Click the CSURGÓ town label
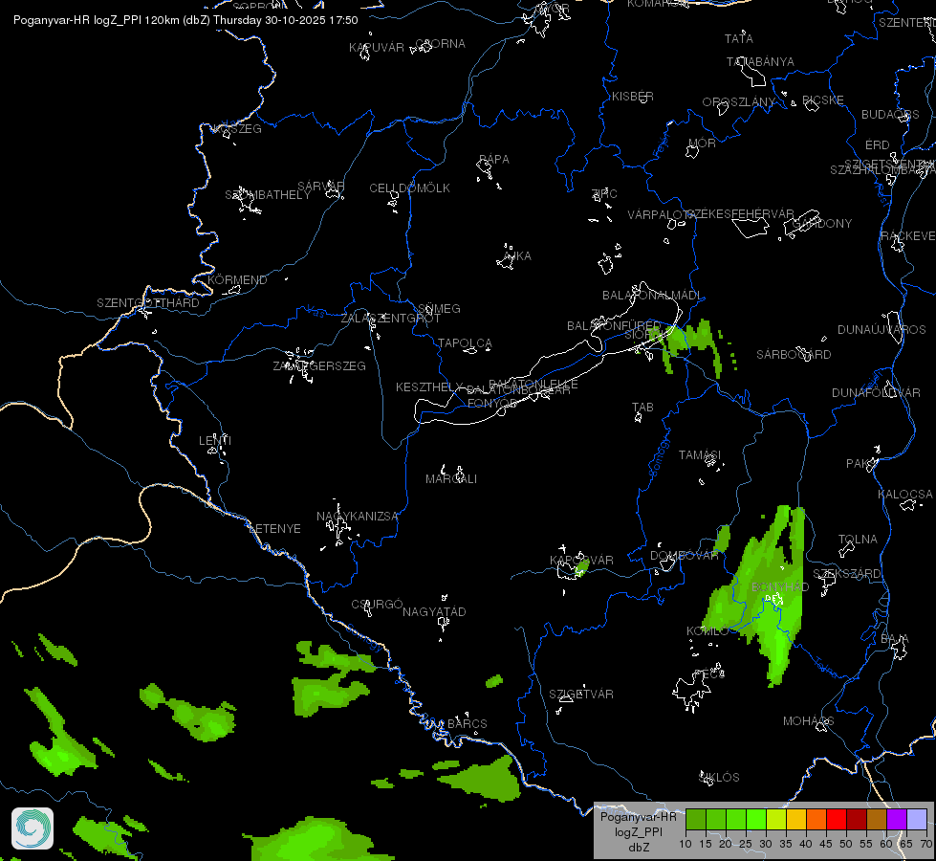Screen dimensions: 936x861 377,605
